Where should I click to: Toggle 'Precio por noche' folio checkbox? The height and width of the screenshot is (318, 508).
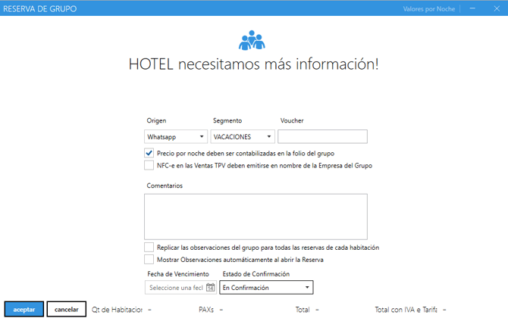point(149,154)
